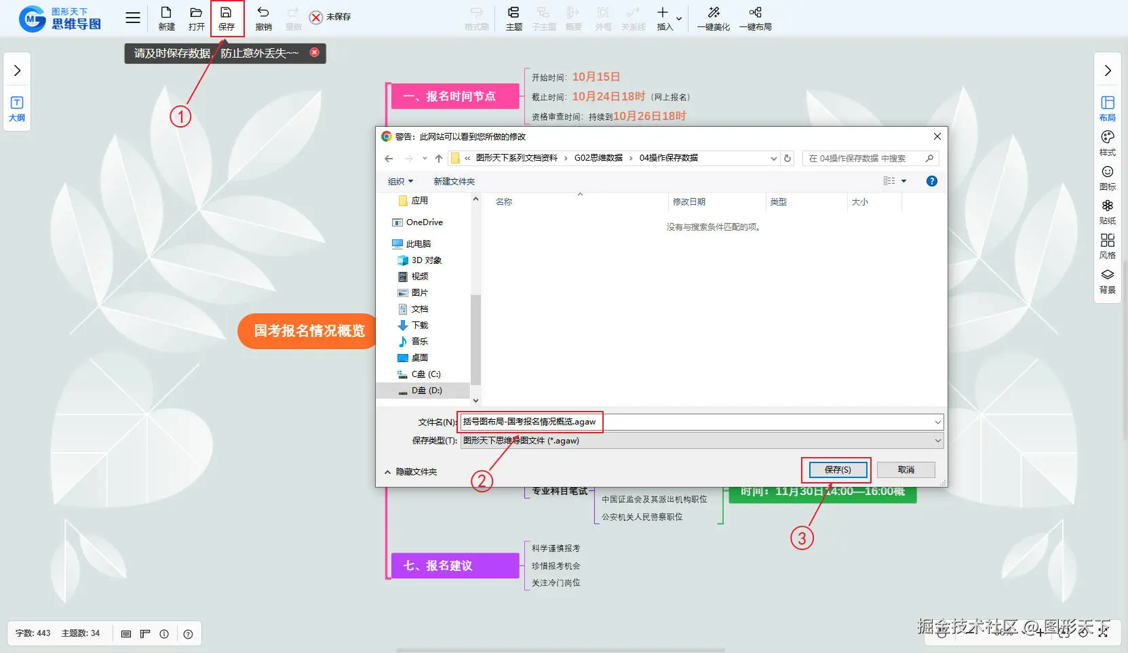This screenshot has width=1128, height=653.
Task: Open the 组织 organize dropdown in dialog
Action: [x=400, y=182]
